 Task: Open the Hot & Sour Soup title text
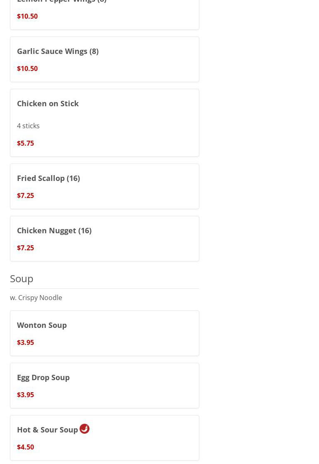click(x=47, y=430)
